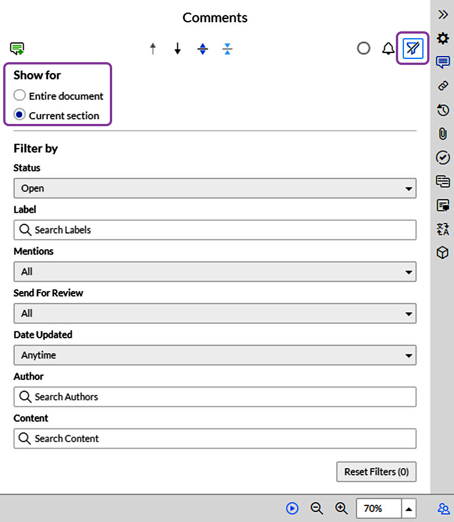Select the Entire document radio option
Image resolution: width=454 pixels, height=522 pixels.
[x=20, y=96]
